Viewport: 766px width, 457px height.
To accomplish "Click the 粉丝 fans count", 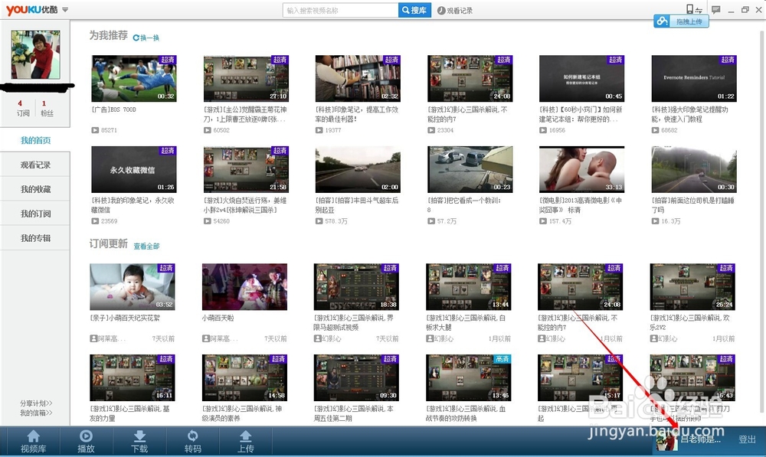I will tap(47, 109).
